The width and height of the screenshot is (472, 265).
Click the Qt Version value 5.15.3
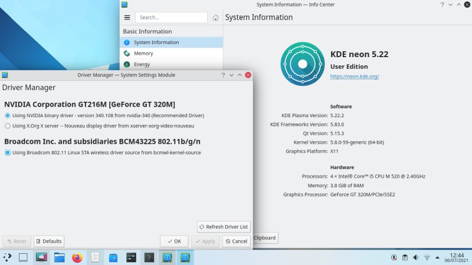pos(337,134)
